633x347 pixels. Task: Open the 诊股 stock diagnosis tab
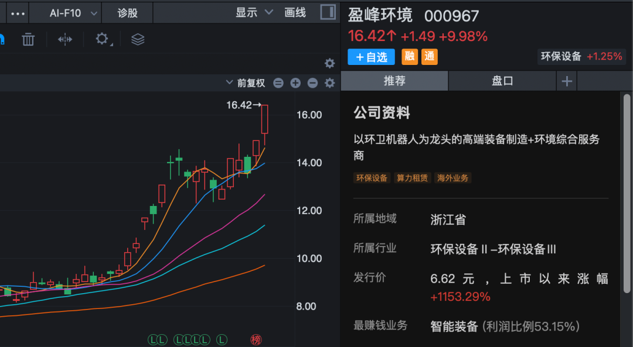tap(127, 13)
